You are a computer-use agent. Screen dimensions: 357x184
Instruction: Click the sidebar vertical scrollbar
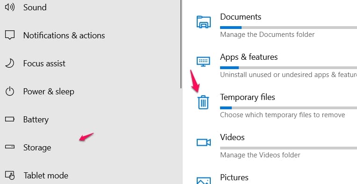click(181, 44)
